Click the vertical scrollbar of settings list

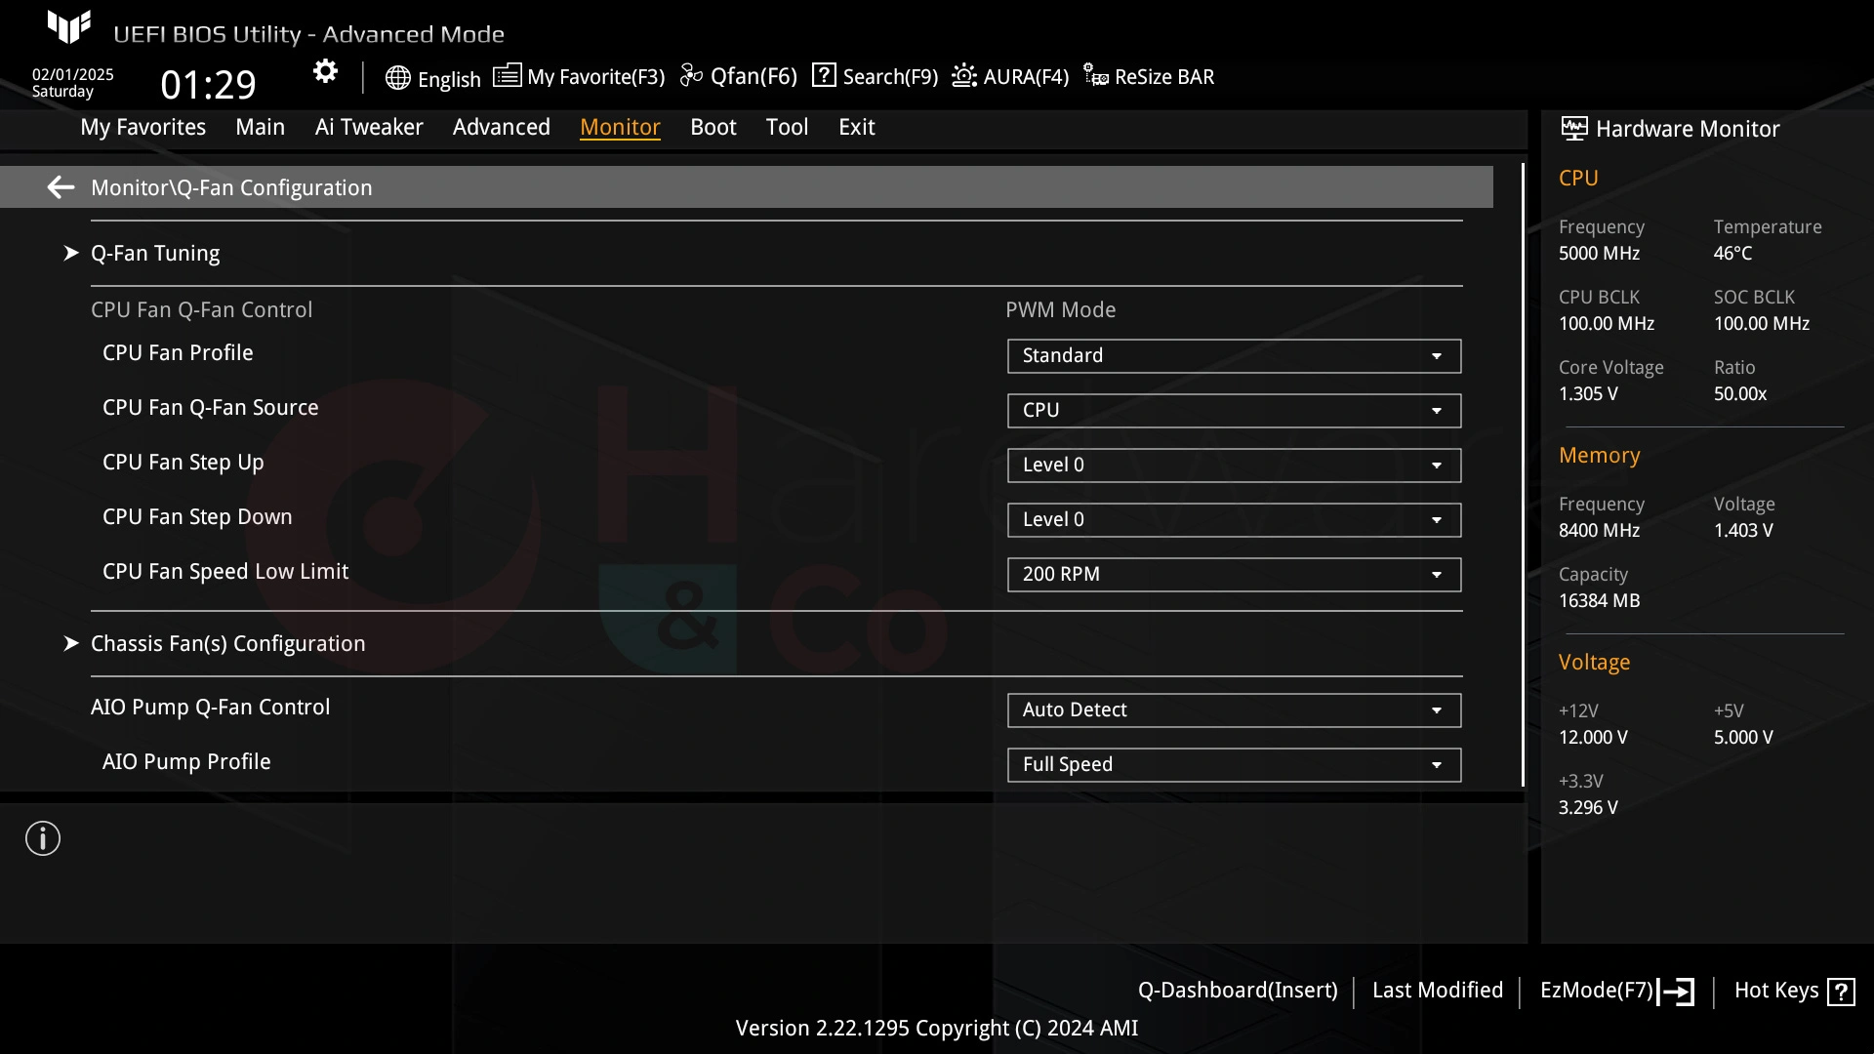(x=1523, y=474)
